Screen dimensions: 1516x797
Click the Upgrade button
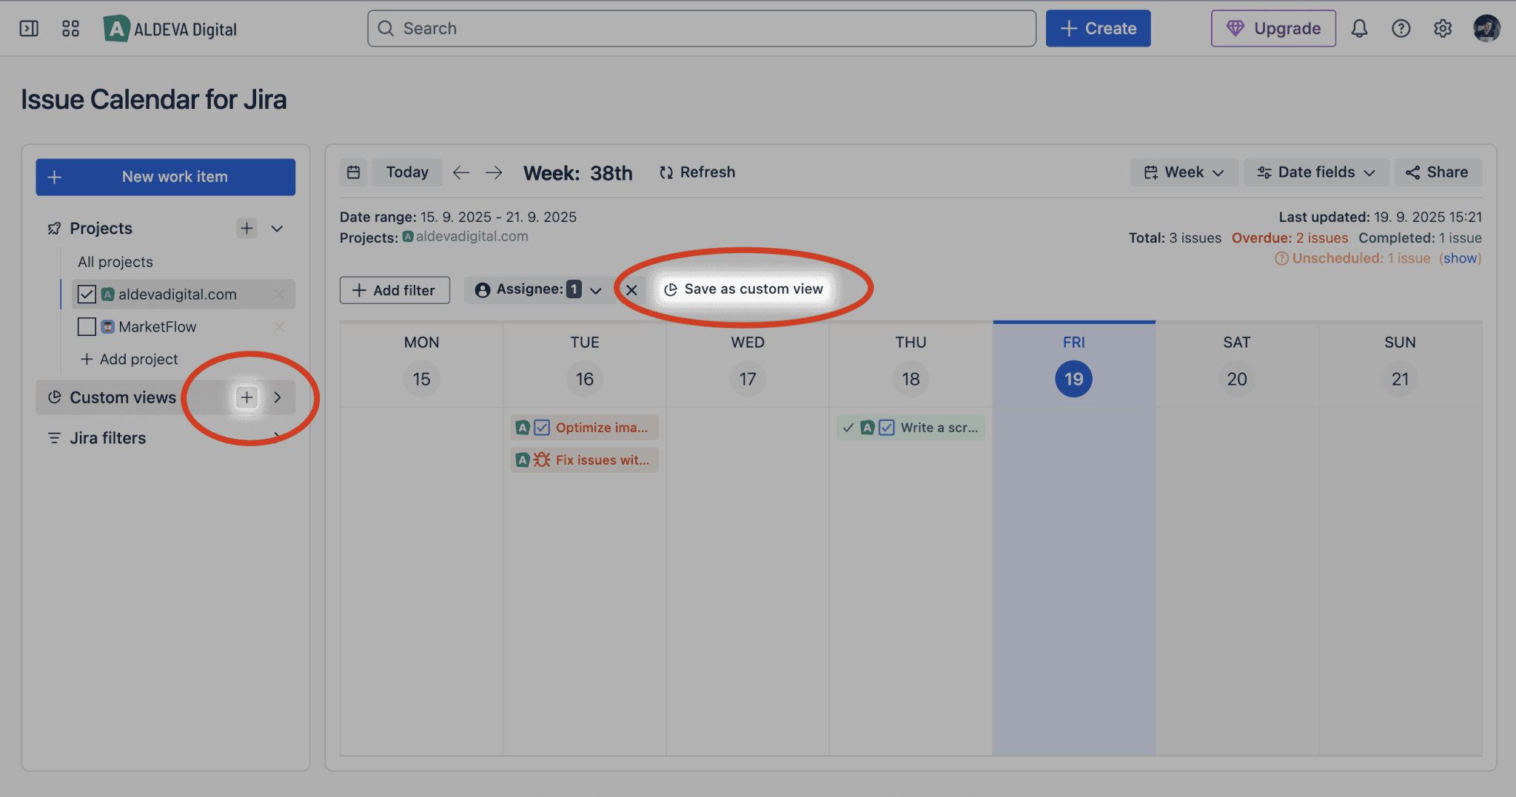click(x=1273, y=28)
